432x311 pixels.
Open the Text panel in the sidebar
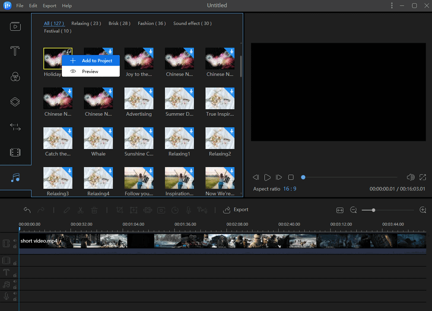click(15, 51)
